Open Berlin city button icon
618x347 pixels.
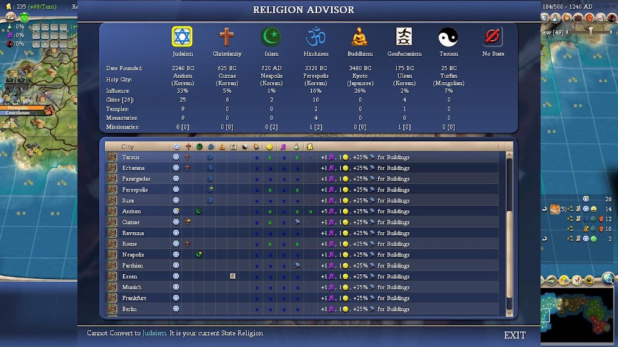(x=112, y=309)
